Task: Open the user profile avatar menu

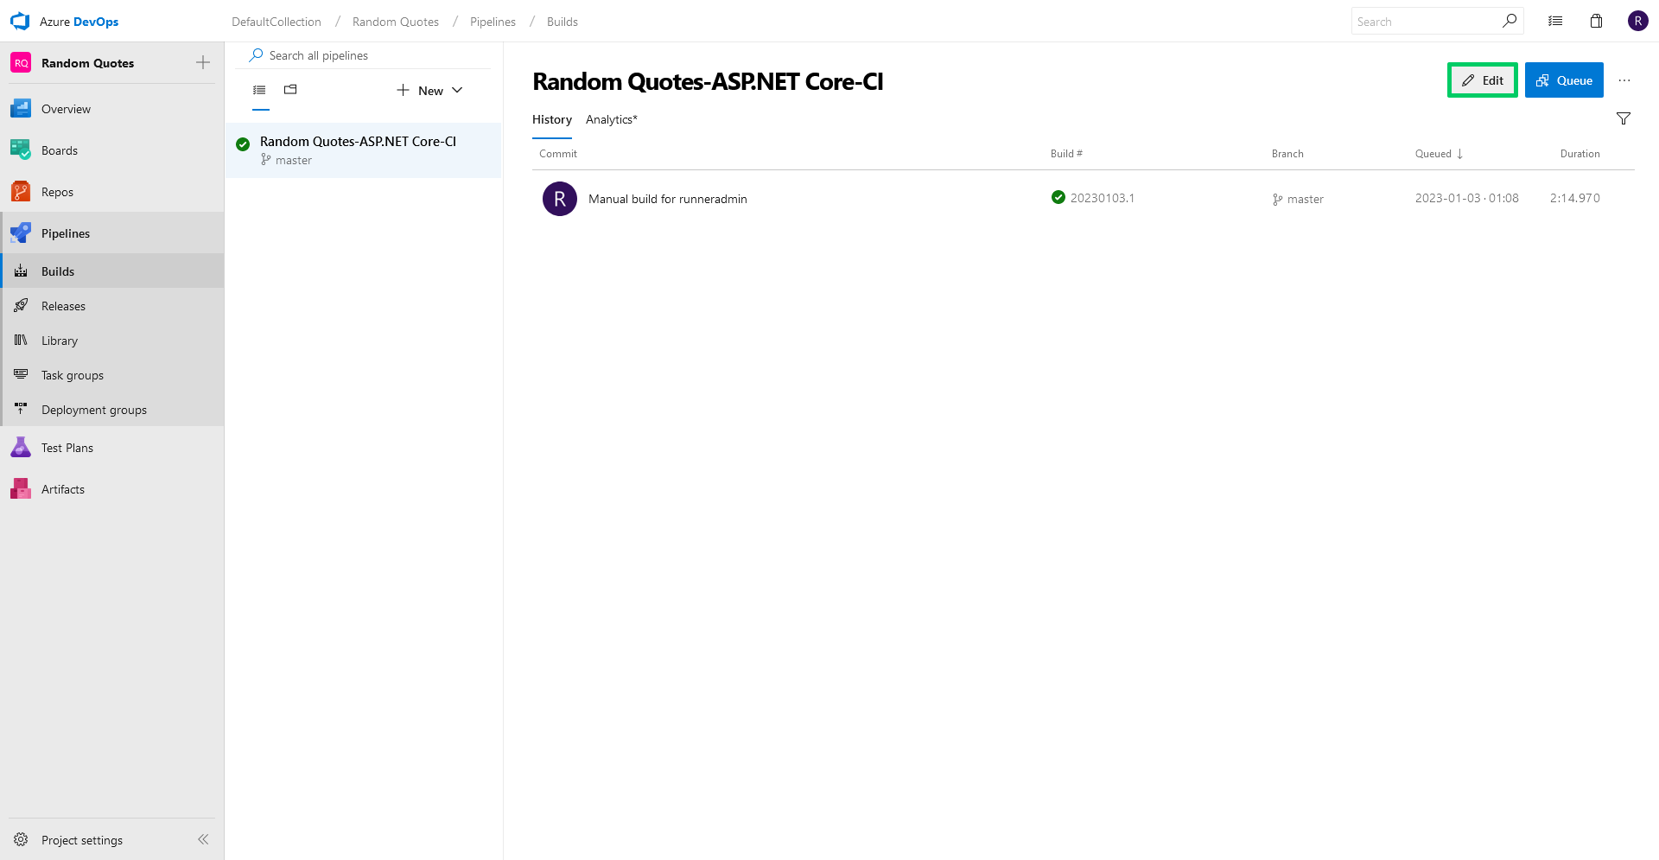Action: 1638,21
